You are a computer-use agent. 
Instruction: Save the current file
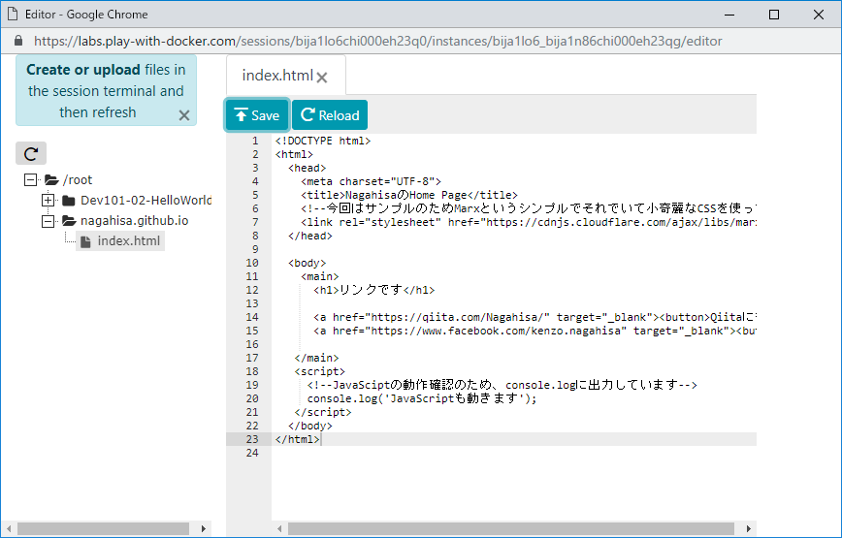click(x=257, y=115)
